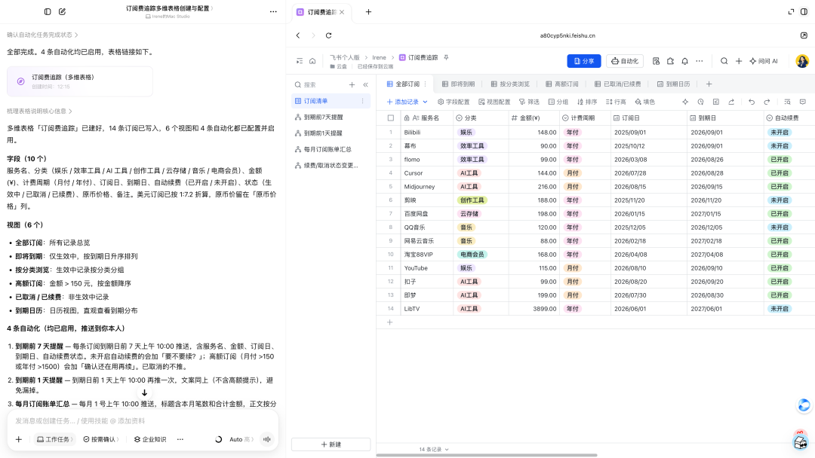815x458 pixels.
Task: Open 筛选 filter settings
Action: pos(529,102)
